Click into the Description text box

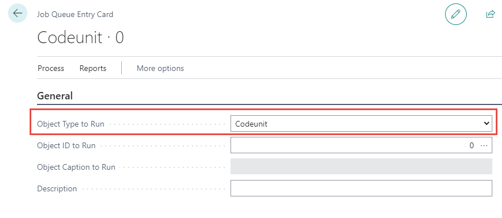click(361, 188)
